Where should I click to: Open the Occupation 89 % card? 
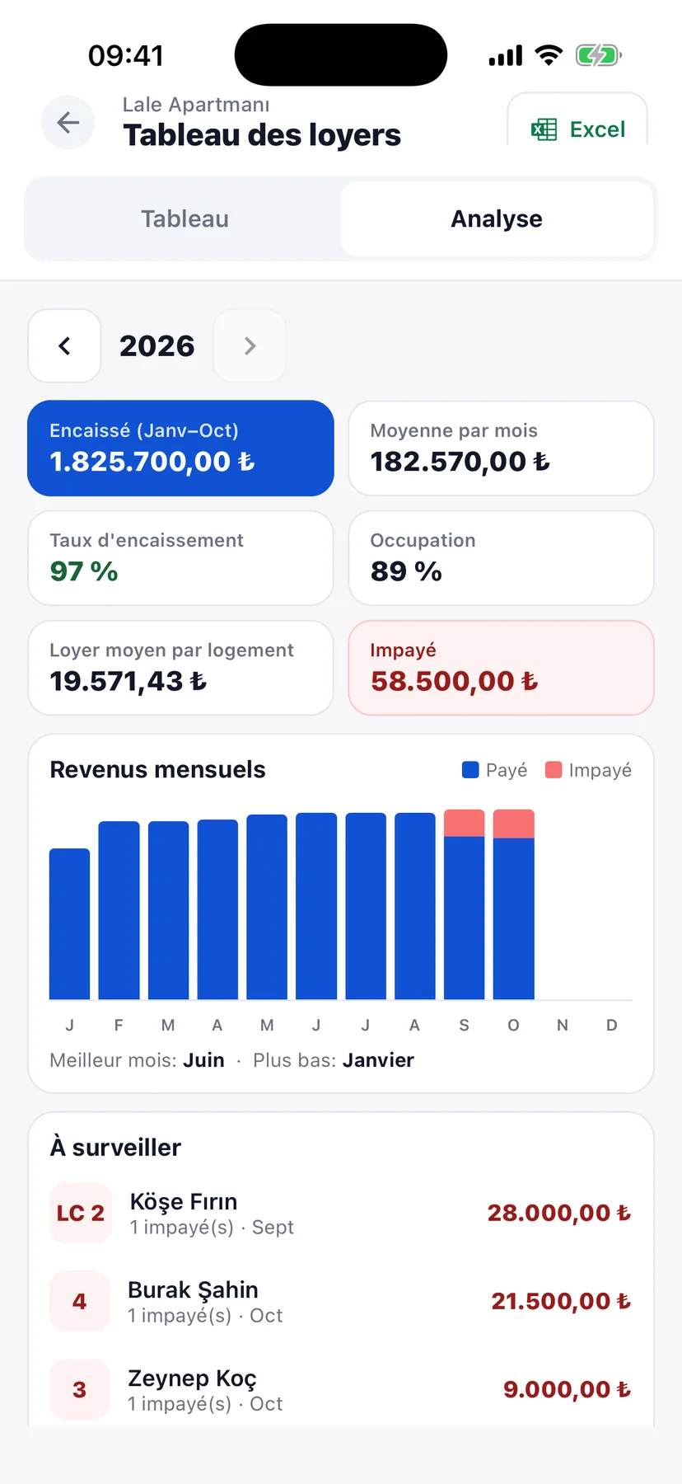(x=501, y=557)
